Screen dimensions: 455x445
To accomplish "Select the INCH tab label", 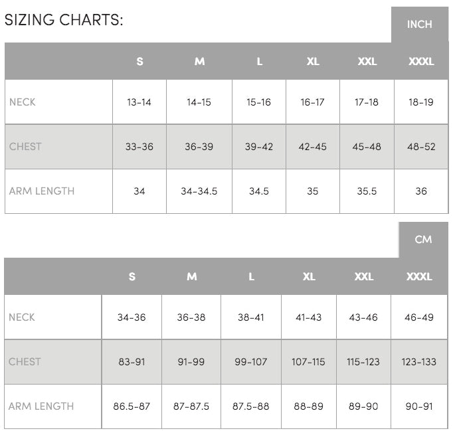I will pos(419,25).
